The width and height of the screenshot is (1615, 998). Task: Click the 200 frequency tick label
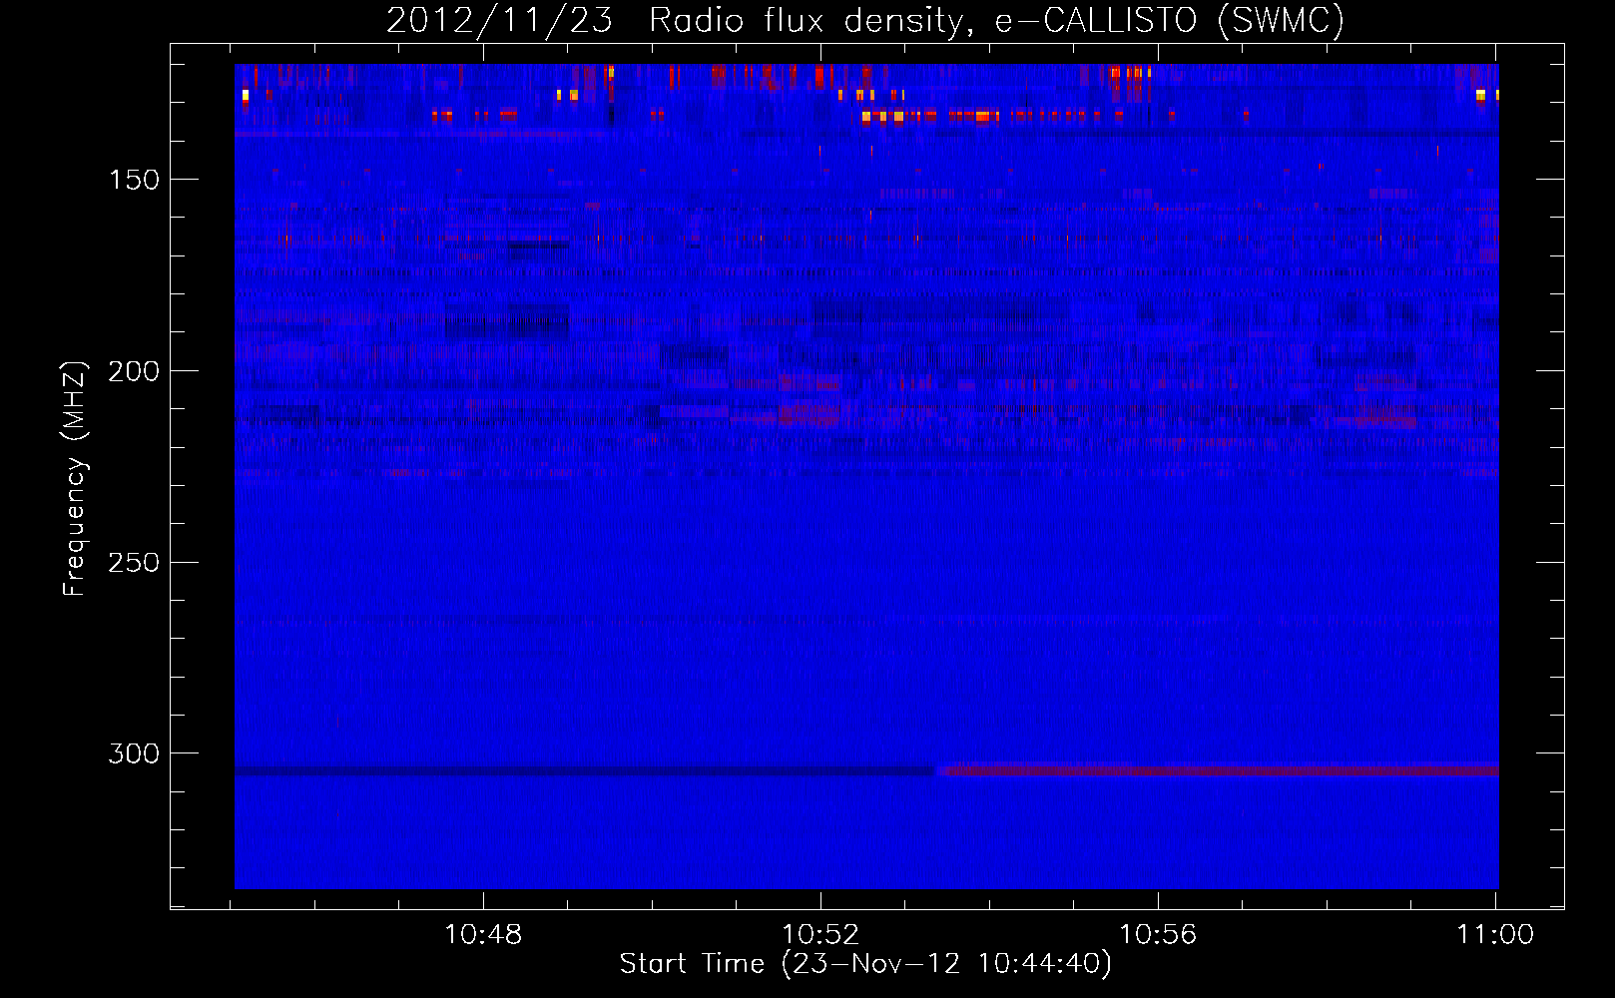(134, 371)
